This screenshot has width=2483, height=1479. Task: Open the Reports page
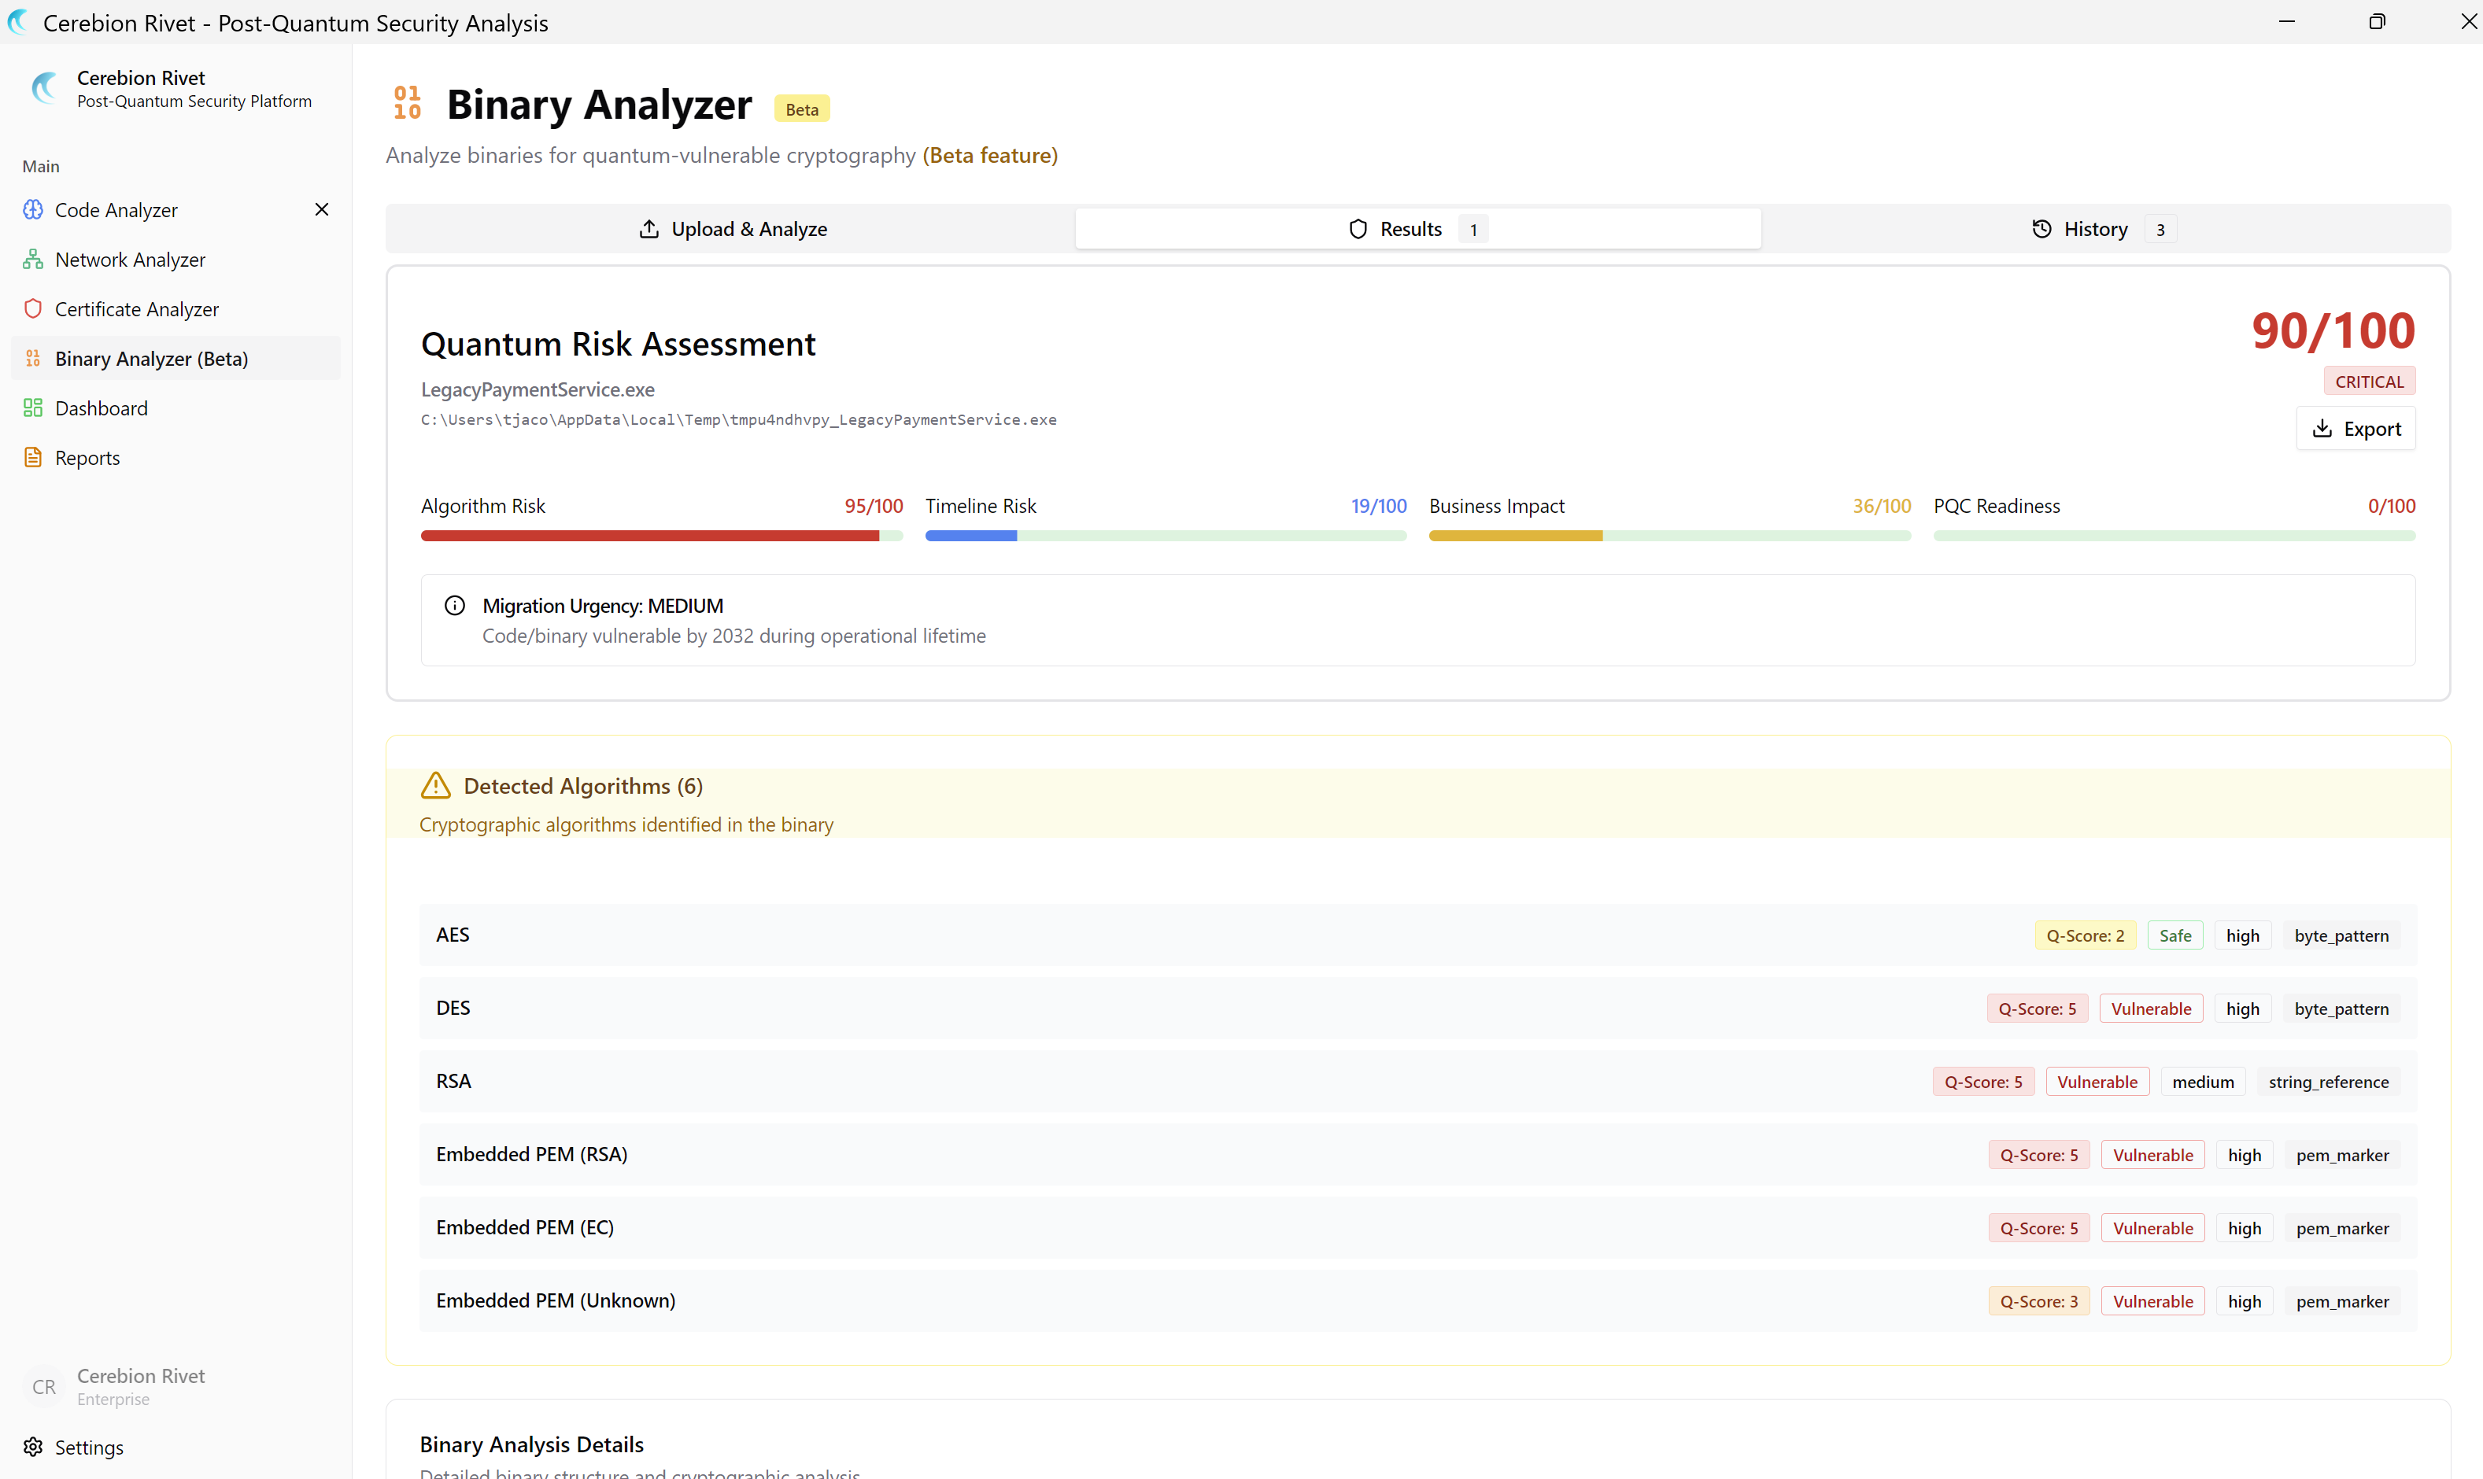[176, 457]
